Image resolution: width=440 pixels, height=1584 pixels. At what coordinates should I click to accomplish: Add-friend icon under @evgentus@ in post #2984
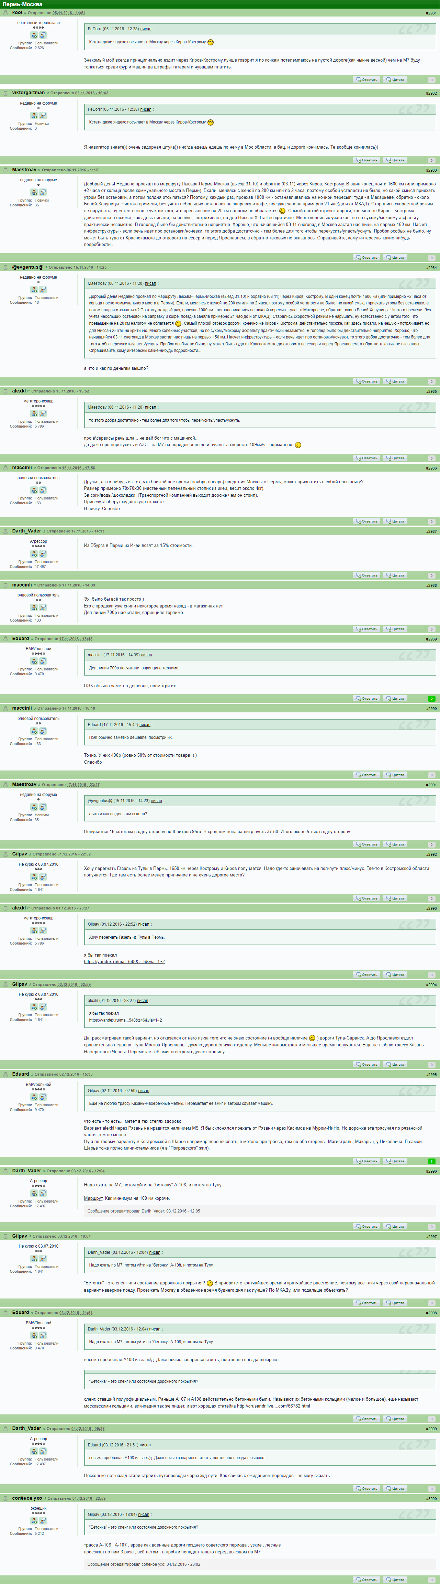(x=34, y=290)
